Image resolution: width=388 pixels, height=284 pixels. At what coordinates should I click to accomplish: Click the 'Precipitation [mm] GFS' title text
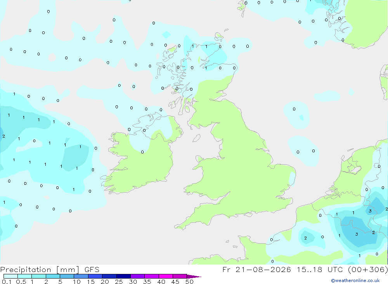(x=50, y=270)
